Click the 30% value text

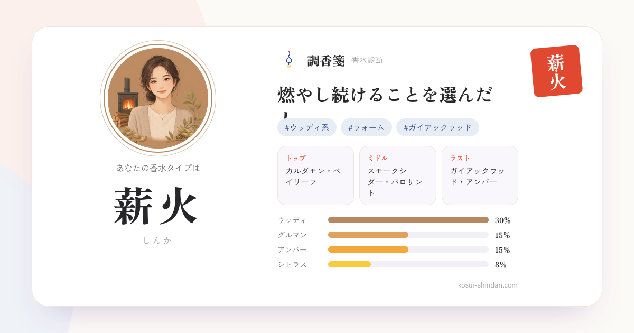(x=503, y=220)
